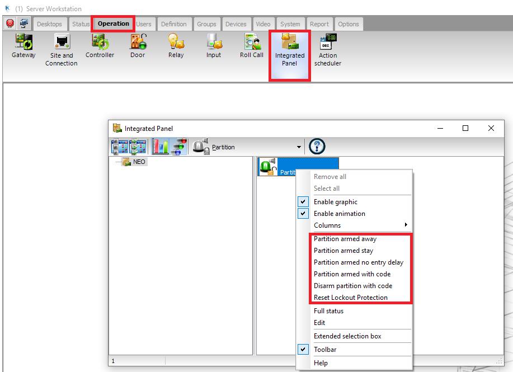Open the Action scheduler icon
This screenshot has width=513, height=372.
328,50
